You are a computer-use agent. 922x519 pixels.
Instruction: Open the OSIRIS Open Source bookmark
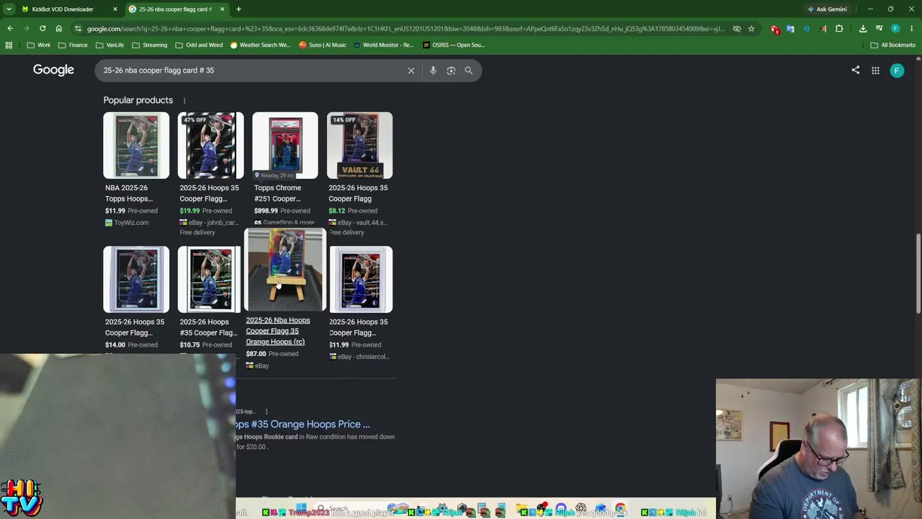[453, 45]
